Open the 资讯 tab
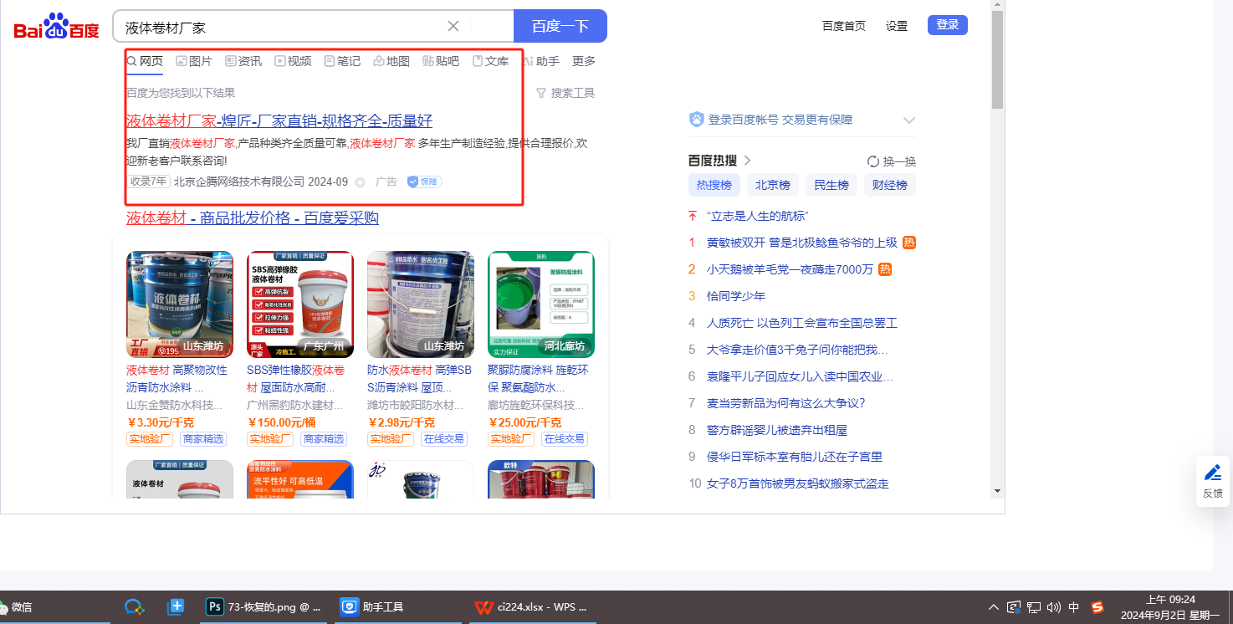Screen dimensions: 1233x624 pos(243,61)
